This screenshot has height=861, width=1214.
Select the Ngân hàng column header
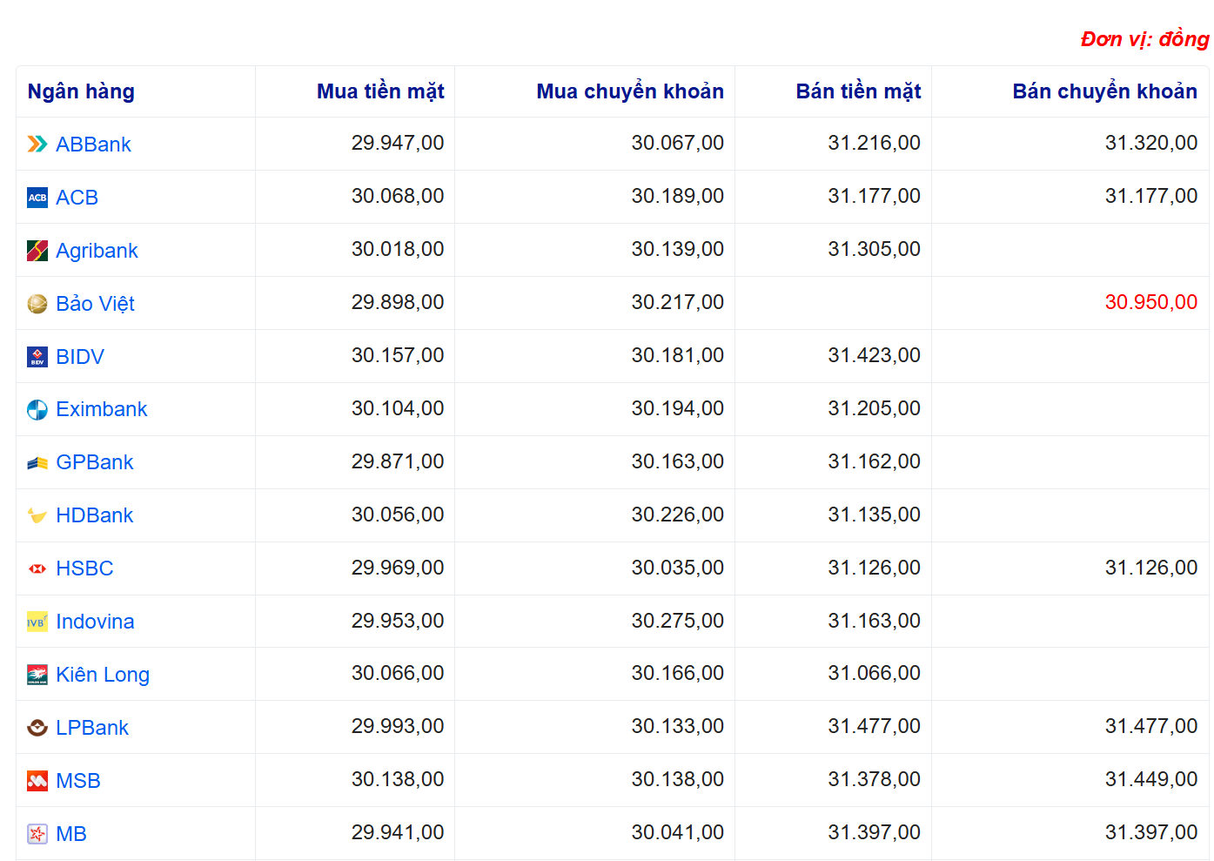[81, 91]
